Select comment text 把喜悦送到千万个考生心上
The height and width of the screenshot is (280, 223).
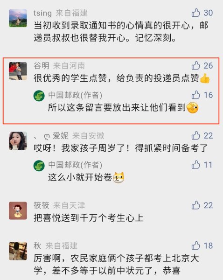pos(89,218)
